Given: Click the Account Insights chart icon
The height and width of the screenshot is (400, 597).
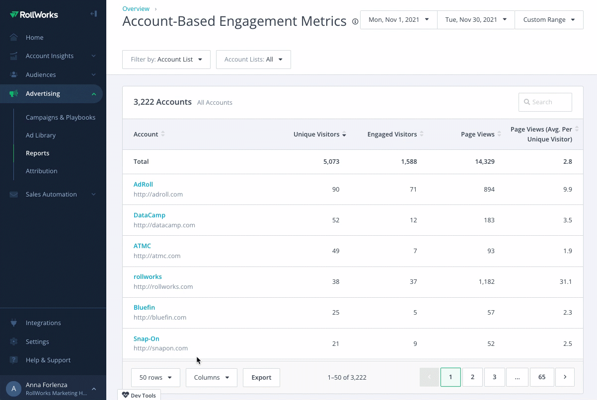Looking at the screenshot, I should [14, 56].
